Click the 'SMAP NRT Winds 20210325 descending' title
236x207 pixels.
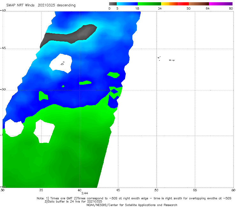(41, 5)
